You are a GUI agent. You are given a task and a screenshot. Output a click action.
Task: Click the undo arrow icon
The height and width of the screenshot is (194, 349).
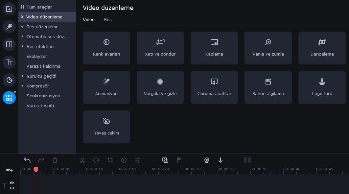[27, 160]
